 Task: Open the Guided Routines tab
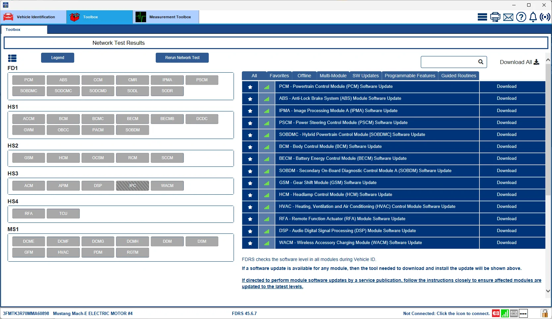click(x=459, y=76)
